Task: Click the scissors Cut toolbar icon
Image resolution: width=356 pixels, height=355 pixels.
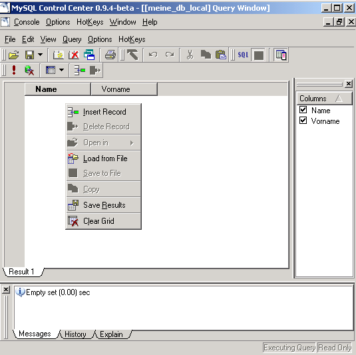Action: click(x=190, y=55)
